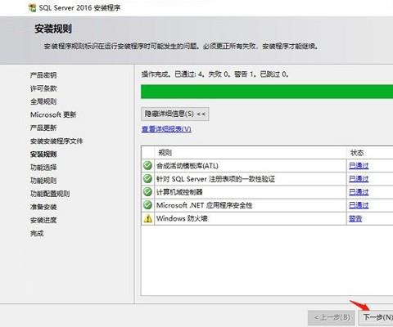
Task: Select 产品密钥 step in sidebar
Action: tap(43, 75)
